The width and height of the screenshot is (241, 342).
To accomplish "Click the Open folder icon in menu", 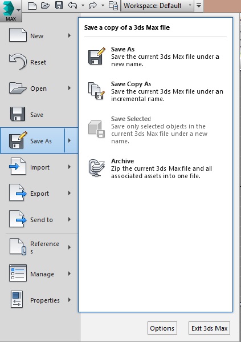I will tap(18, 88).
